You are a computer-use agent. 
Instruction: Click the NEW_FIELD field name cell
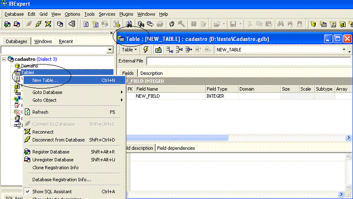pos(170,96)
